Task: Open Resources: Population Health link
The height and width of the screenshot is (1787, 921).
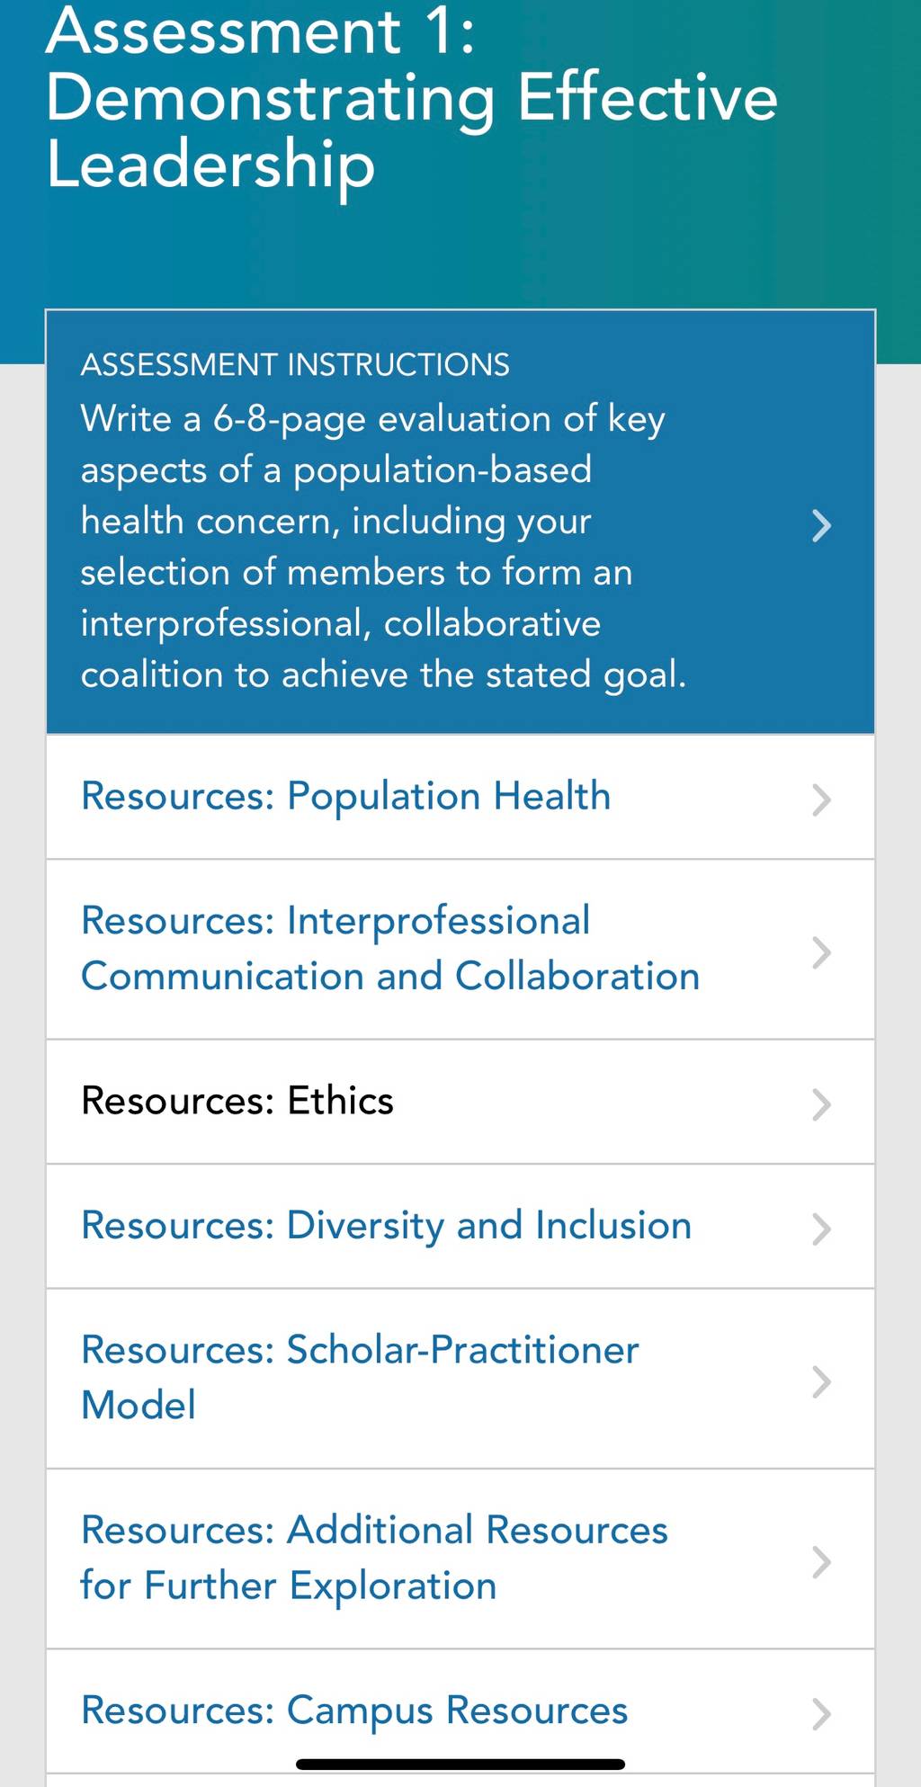Action: [x=346, y=797]
